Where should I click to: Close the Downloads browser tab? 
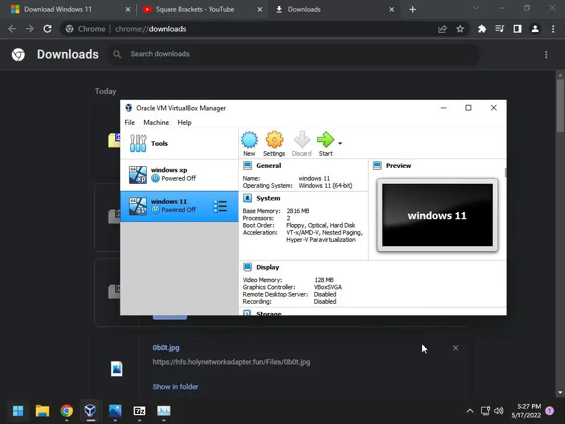tap(392, 9)
